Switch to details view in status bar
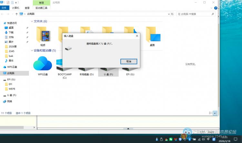 pyautogui.click(x=211, y=113)
